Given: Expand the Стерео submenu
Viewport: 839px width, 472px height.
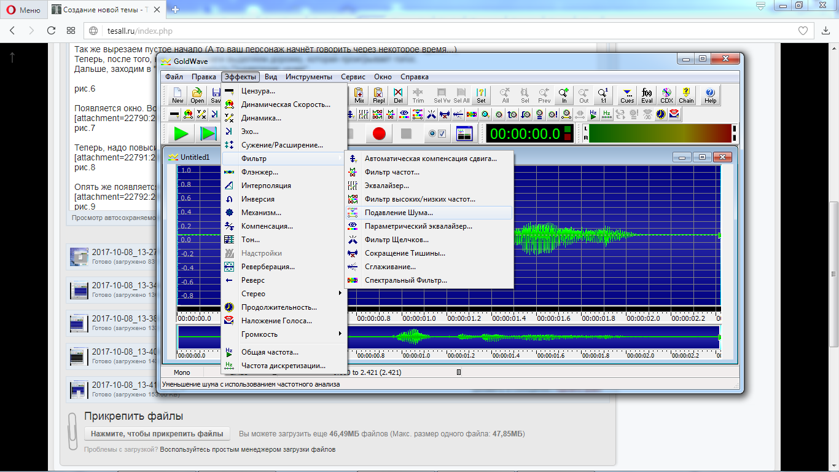Looking at the screenshot, I should click(284, 294).
